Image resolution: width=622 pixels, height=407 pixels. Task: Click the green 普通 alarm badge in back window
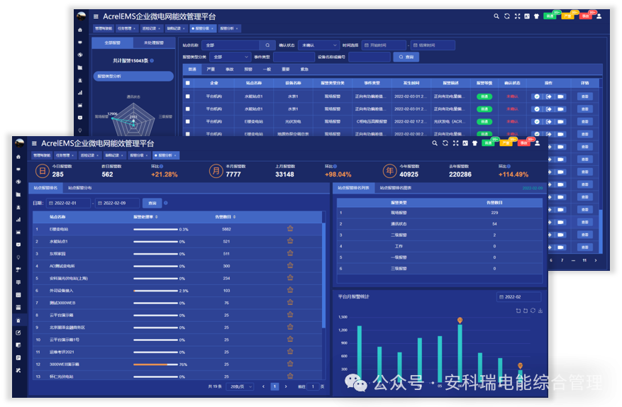550,16
